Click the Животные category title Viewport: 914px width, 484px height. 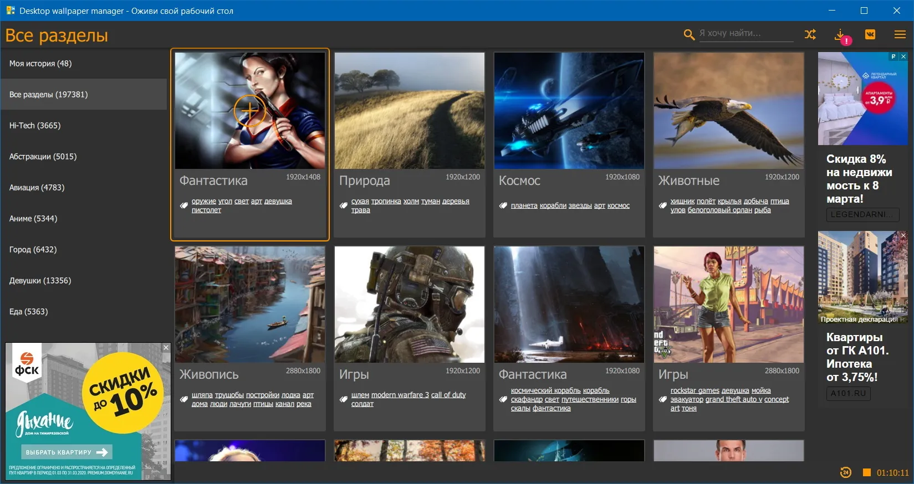689,181
